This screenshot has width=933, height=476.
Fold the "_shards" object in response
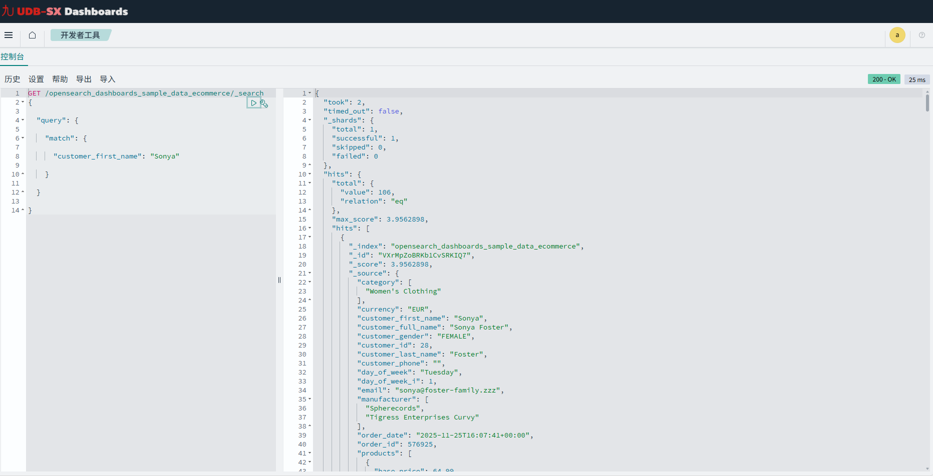tap(309, 120)
